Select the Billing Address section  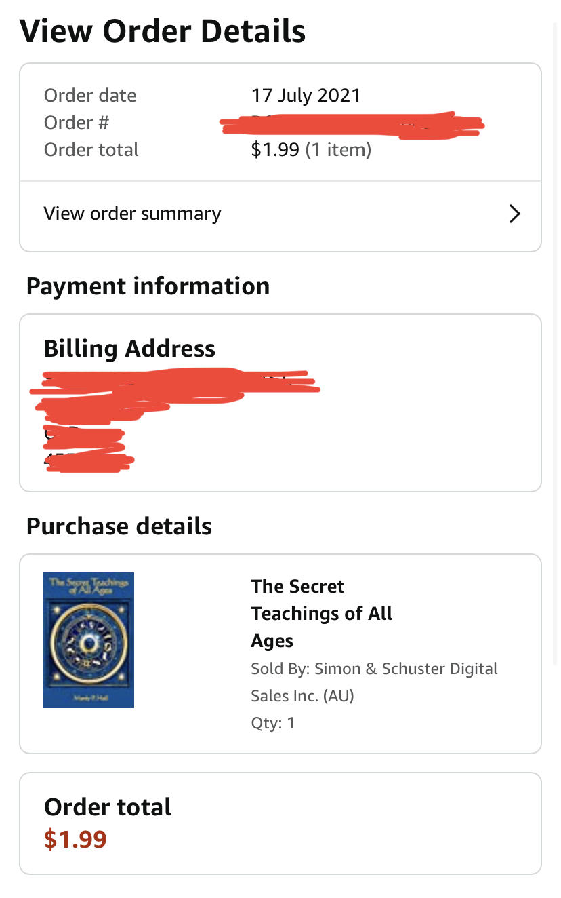(129, 348)
